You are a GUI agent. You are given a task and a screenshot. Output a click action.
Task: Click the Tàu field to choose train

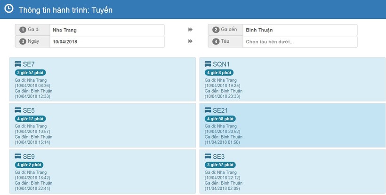(x=299, y=42)
